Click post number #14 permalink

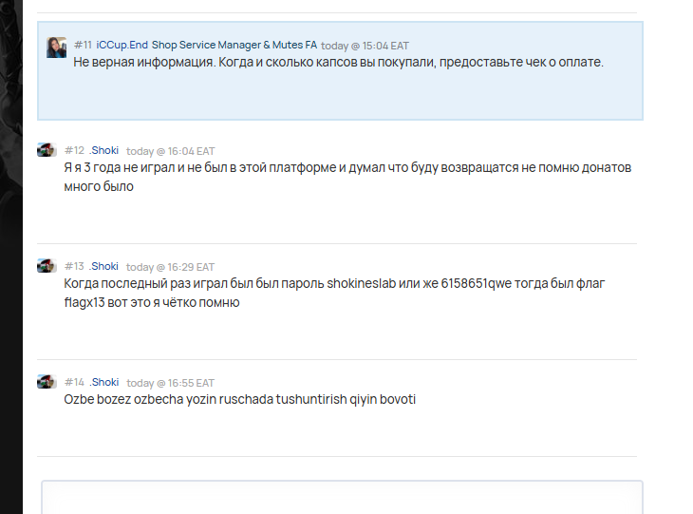coord(74,382)
